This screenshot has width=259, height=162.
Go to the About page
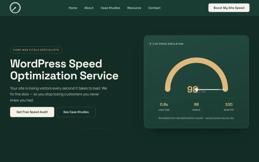(89, 8)
